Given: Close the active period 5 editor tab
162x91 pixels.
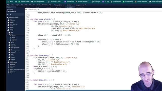Looking at the screenshot, I should click(74, 7).
